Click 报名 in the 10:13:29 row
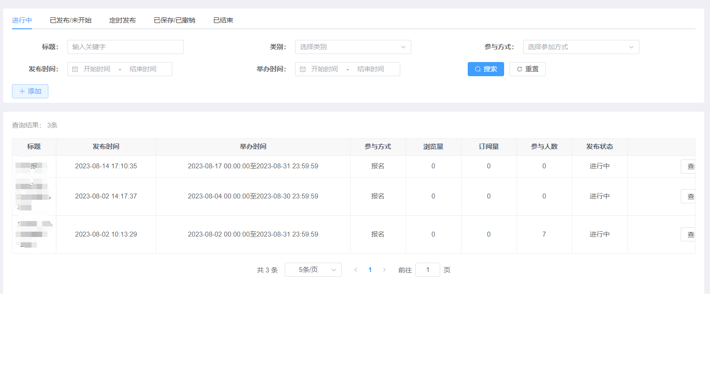 [x=378, y=234]
